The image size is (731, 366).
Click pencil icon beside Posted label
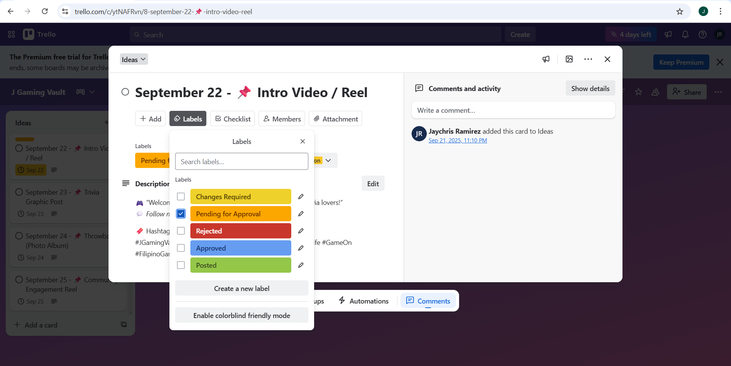pyautogui.click(x=301, y=265)
